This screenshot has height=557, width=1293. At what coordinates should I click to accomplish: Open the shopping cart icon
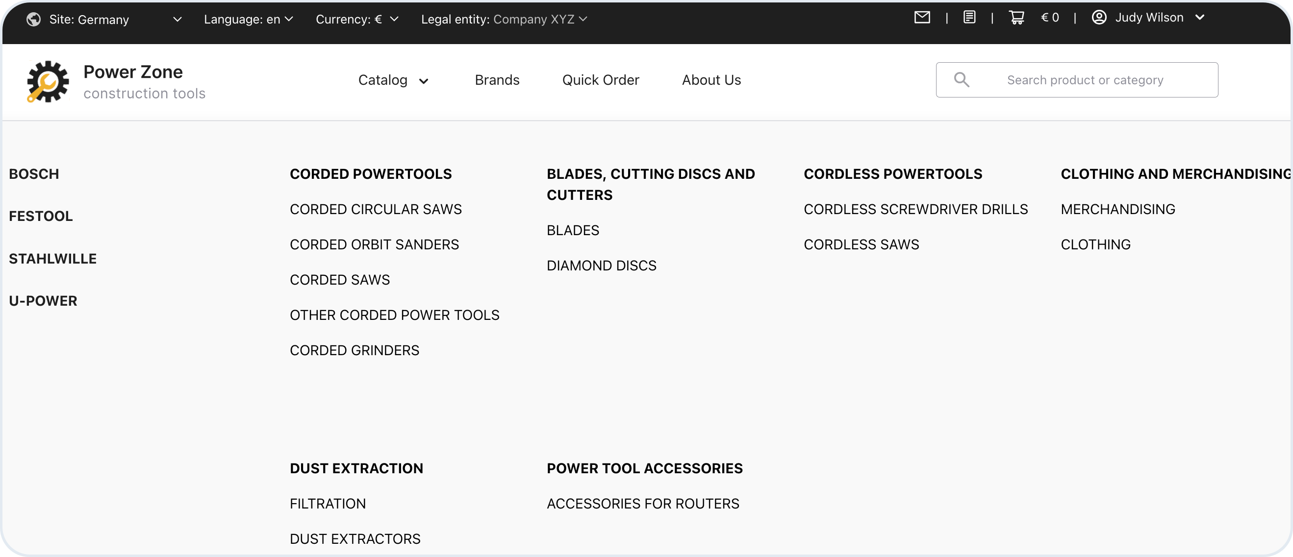(x=1016, y=18)
